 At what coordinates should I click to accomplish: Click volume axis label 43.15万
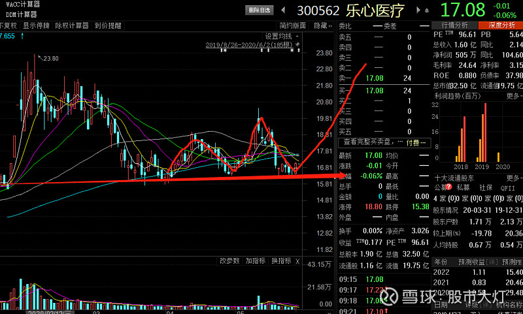(x=319, y=265)
